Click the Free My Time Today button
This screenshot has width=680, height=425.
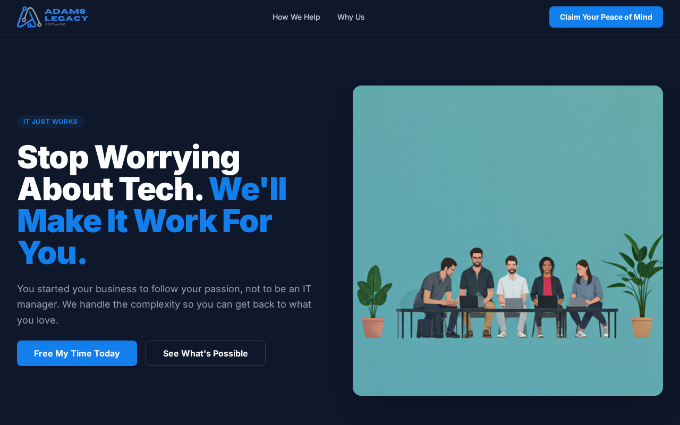point(77,353)
